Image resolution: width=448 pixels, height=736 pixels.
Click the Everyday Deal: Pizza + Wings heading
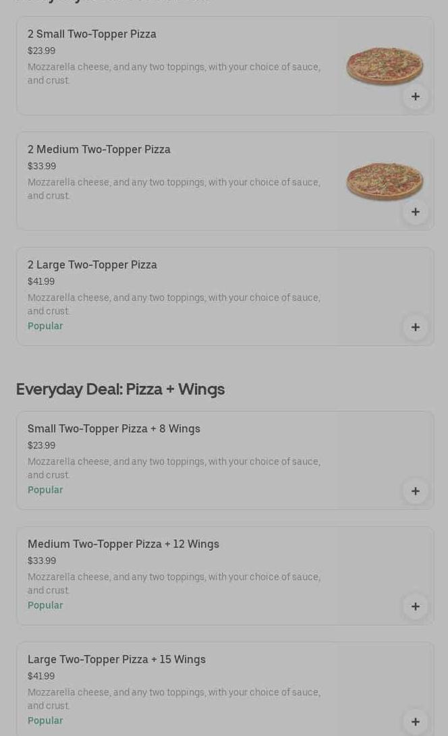click(120, 389)
